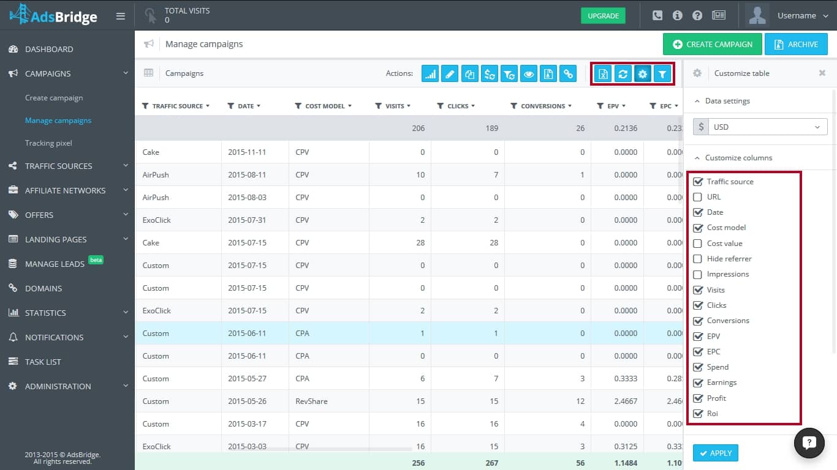Image resolution: width=837 pixels, height=470 pixels.
Task: Sort by Date column header
Action: pyautogui.click(x=249, y=106)
